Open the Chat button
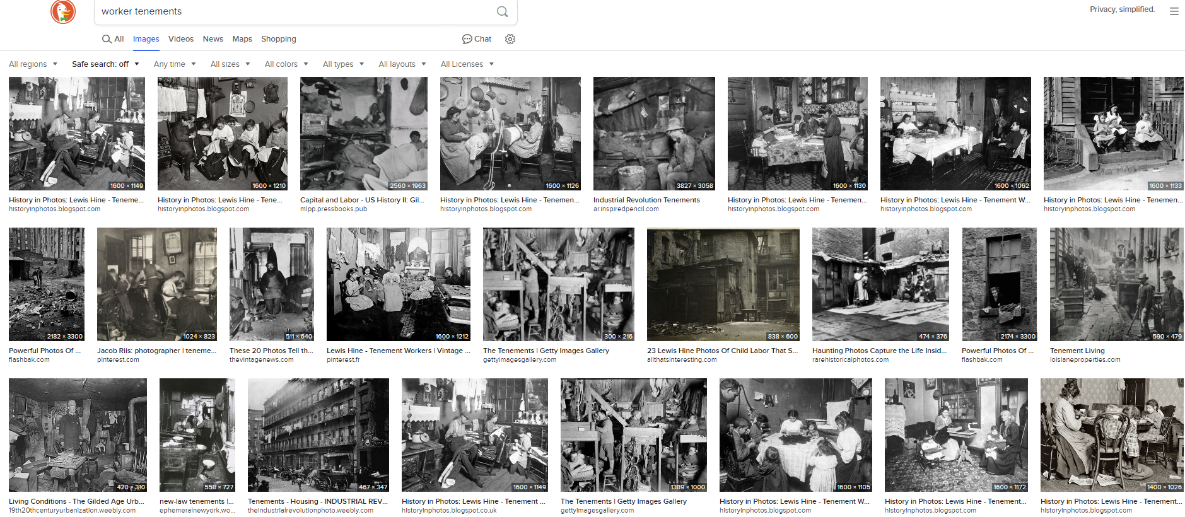The width and height of the screenshot is (1185, 517). pyautogui.click(x=477, y=39)
